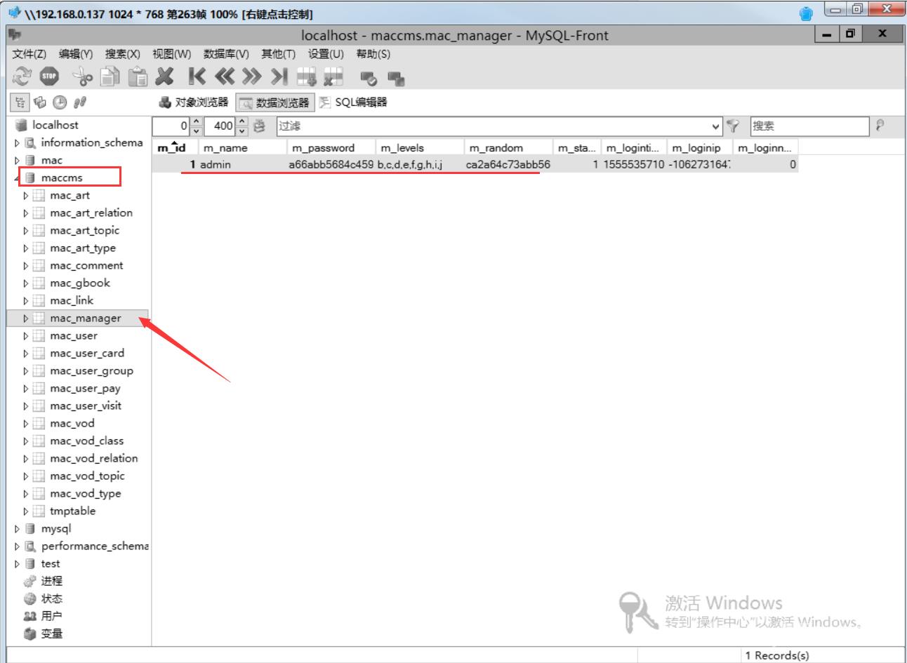Click the delete row grid icon
Screen dimensions: 907x663
333,76
